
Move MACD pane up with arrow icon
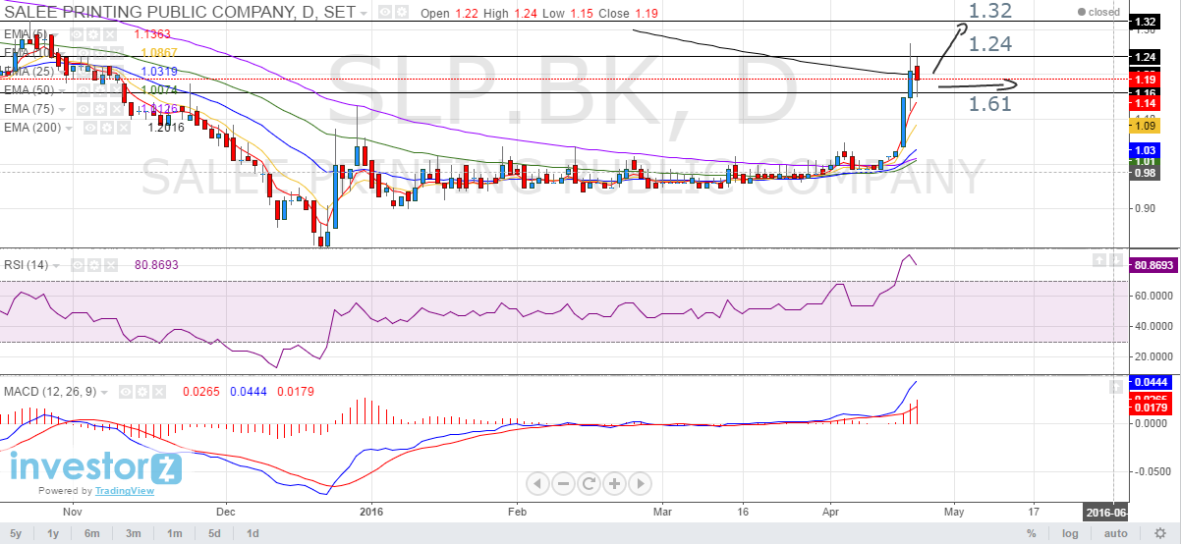click(x=1116, y=388)
